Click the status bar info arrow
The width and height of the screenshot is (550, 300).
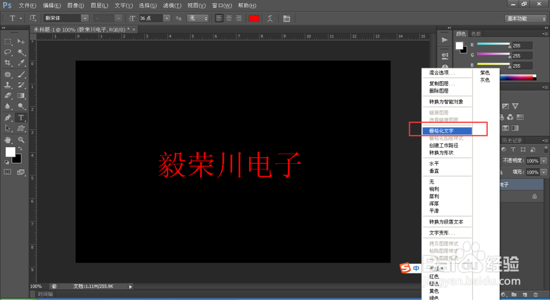click(x=130, y=287)
